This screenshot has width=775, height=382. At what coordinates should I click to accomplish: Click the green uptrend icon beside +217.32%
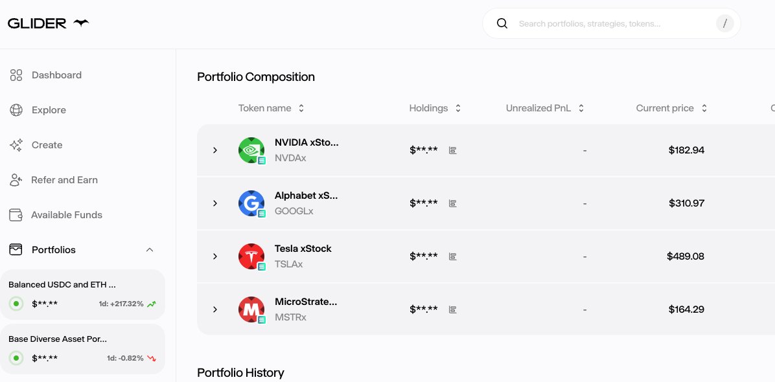(151, 304)
